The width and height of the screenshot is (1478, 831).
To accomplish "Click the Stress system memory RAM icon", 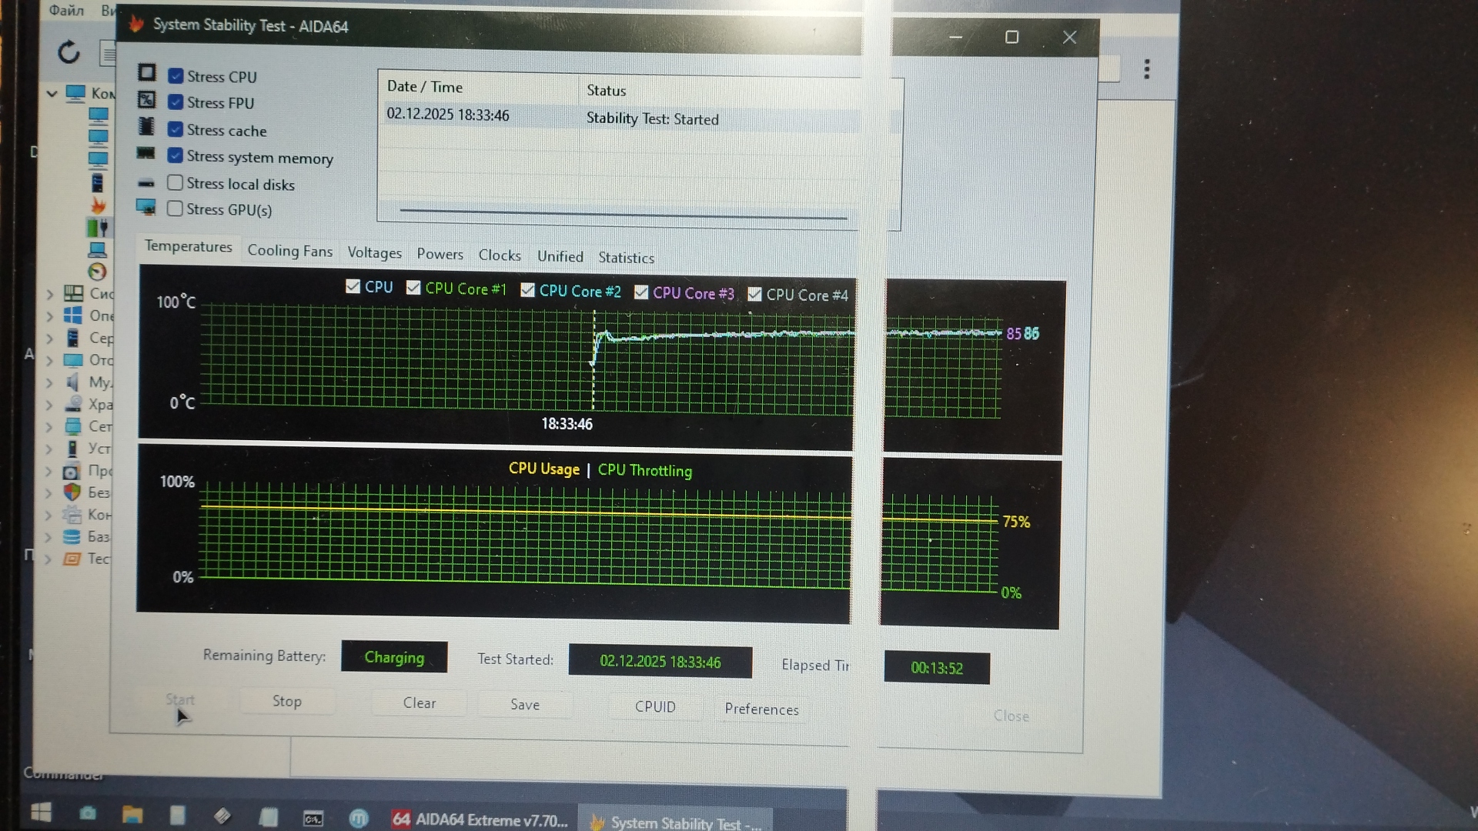I will coord(145,153).
